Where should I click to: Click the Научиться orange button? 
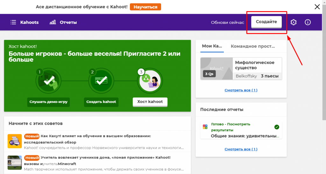(x=145, y=7)
